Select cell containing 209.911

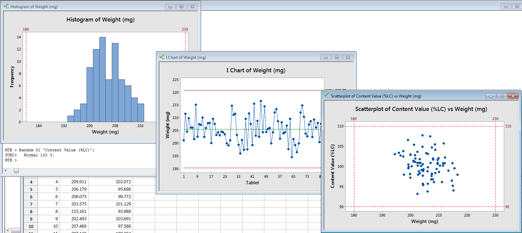click(74, 182)
